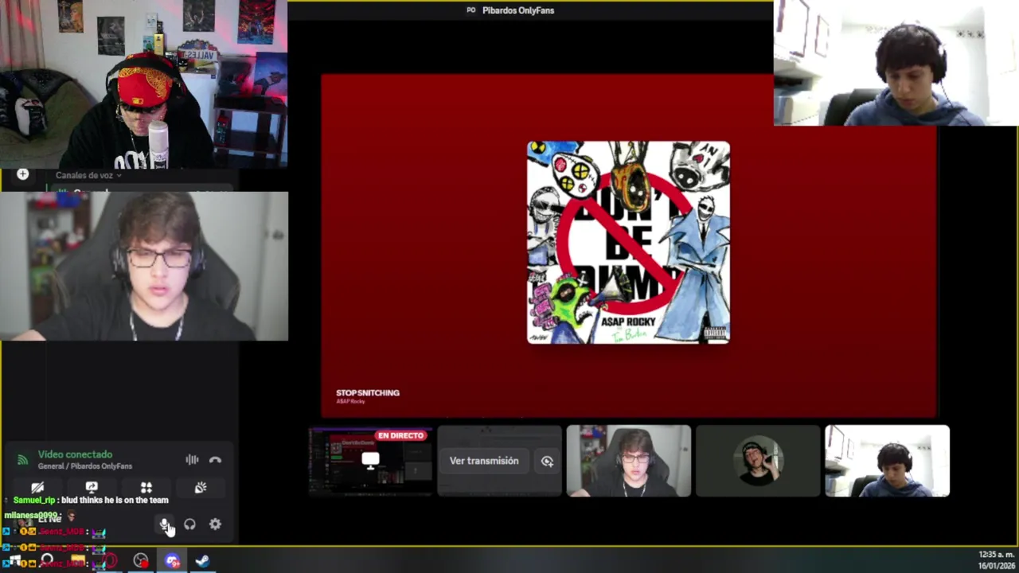This screenshot has width=1019, height=573.
Task: Toggle the microphone mute button
Action: click(x=164, y=524)
